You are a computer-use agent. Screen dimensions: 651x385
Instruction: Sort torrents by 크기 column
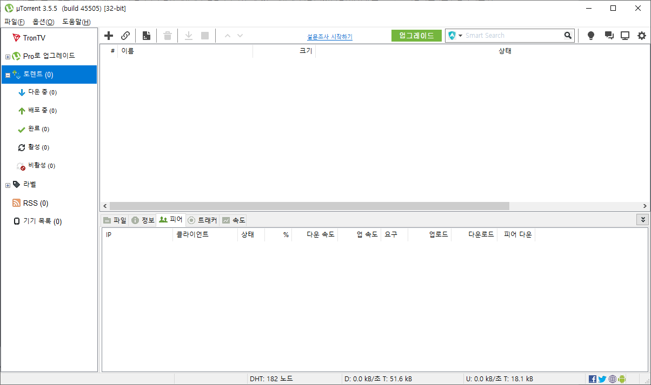[284, 51]
